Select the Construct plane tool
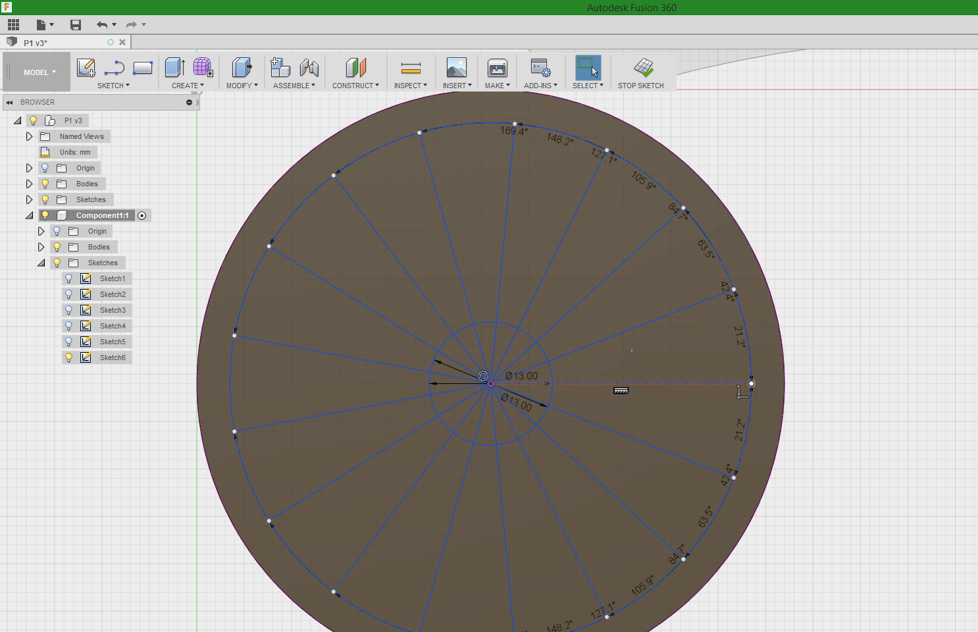This screenshot has width=978, height=632. click(355, 67)
